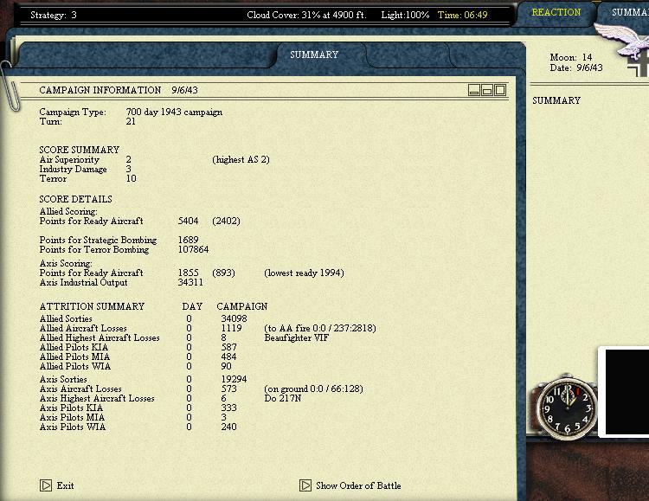Click the Turn value 21
The width and height of the screenshot is (649, 501).
(131, 122)
